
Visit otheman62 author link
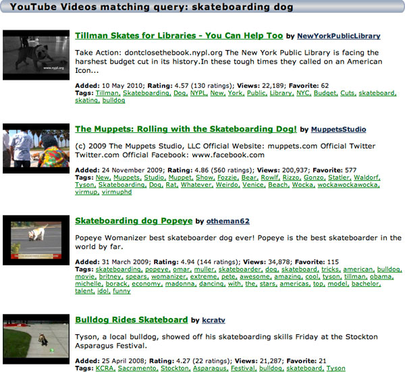[x=228, y=221]
